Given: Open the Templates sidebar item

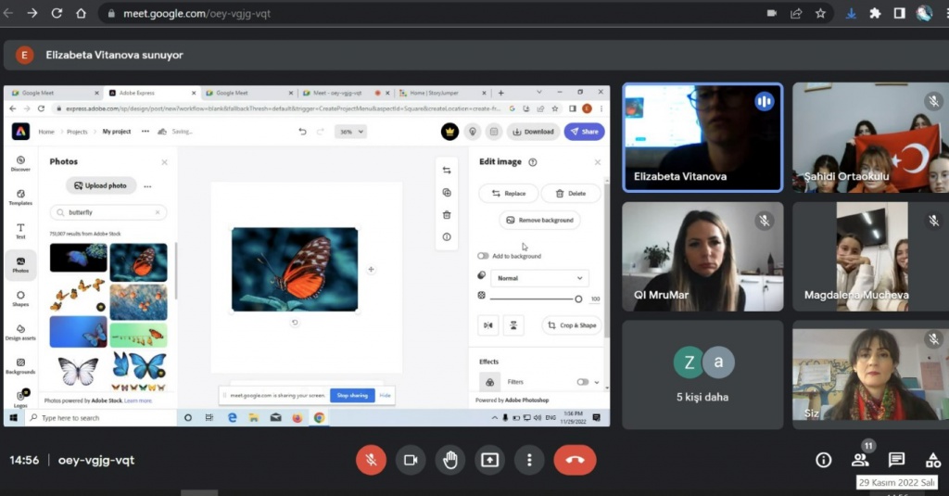Looking at the screenshot, I should (x=20, y=197).
